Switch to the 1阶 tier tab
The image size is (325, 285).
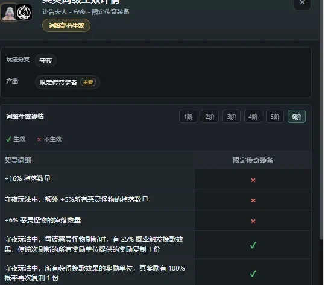pos(188,117)
